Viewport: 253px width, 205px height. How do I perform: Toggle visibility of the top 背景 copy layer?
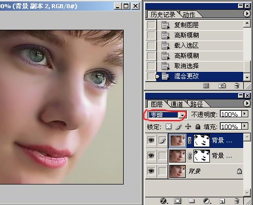(151, 140)
